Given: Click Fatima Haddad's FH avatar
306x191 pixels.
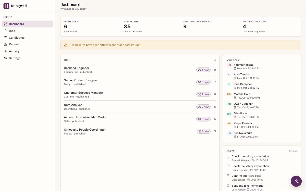Looking at the screenshot, I should point(229,65).
